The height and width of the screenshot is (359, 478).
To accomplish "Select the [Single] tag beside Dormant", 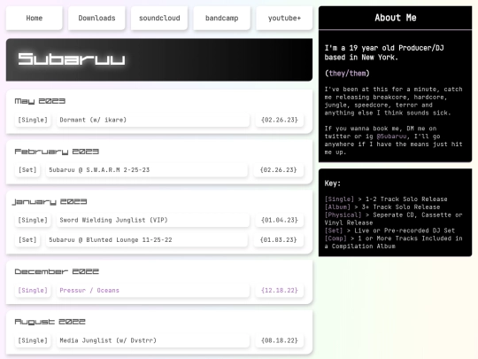I will (x=33, y=120).
